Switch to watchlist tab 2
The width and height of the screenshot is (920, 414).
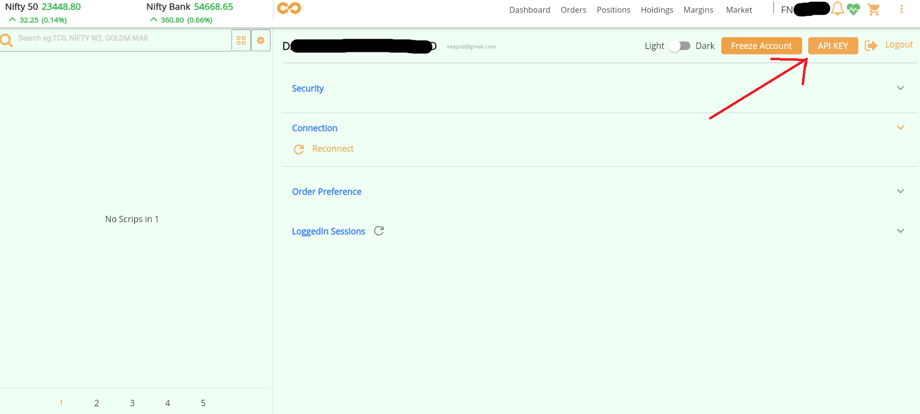pyautogui.click(x=97, y=403)
